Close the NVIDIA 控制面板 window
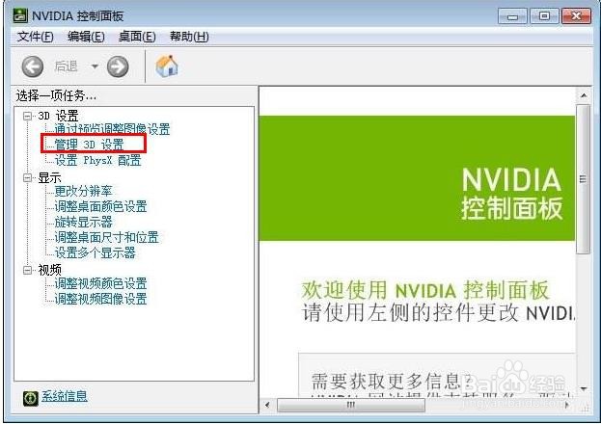 click(x=576, y=16)
